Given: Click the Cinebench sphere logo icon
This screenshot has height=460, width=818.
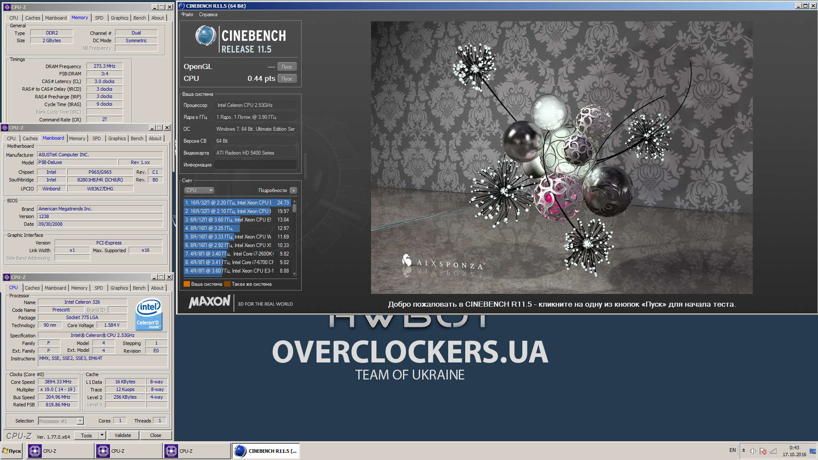Looking at the screenshot, I should (x=206, y=36).
